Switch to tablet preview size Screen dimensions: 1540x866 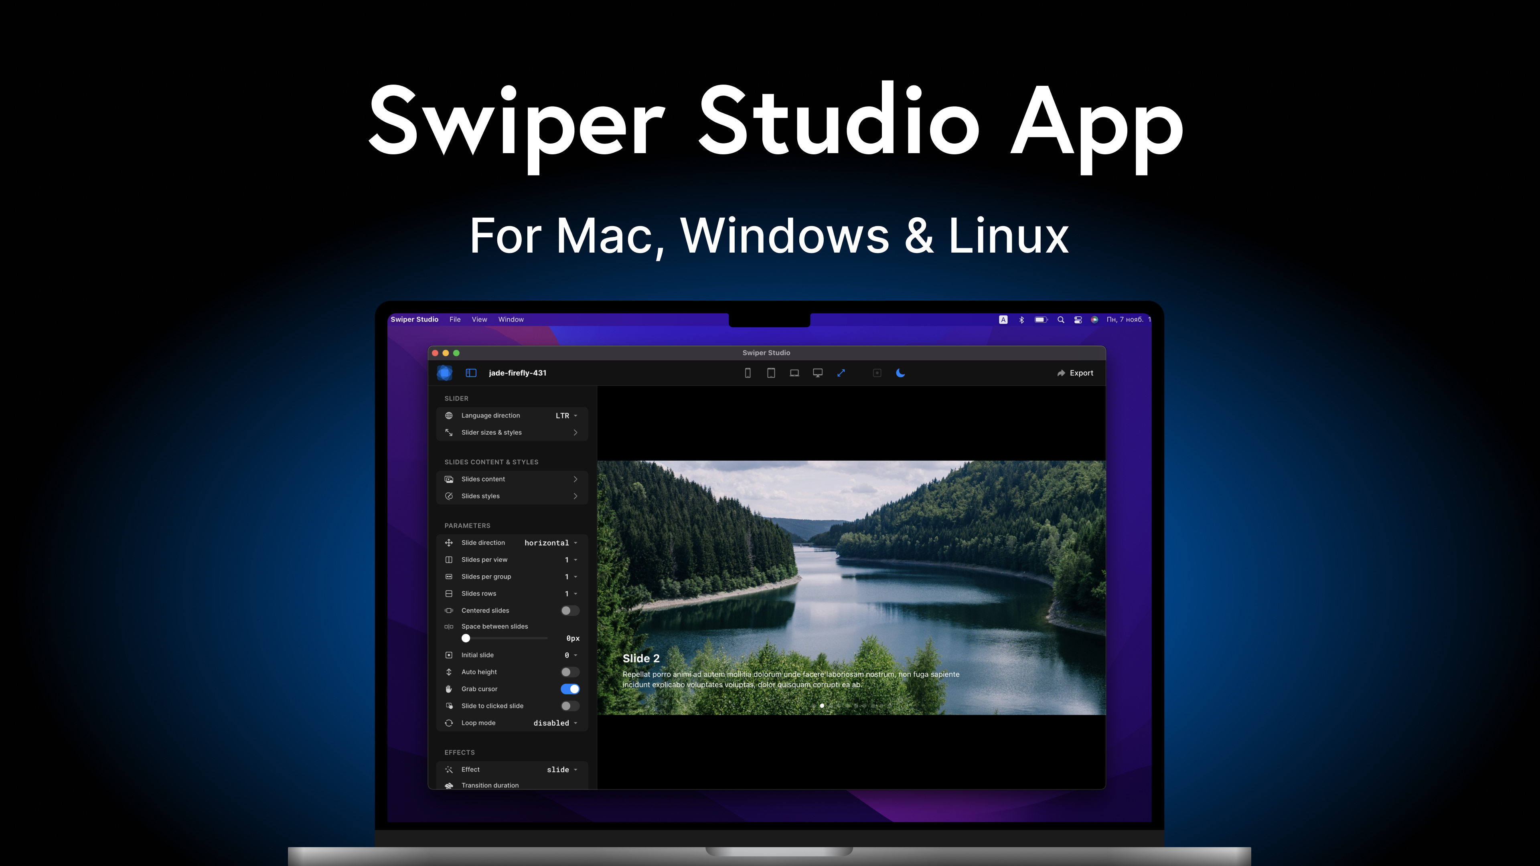point(771,373)
